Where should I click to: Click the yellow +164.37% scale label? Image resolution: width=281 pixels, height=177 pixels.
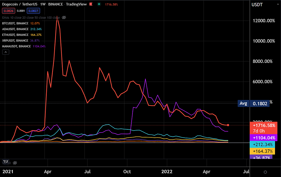click(262, 151)
